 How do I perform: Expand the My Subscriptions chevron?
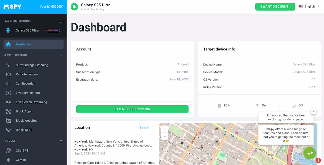[61, 22]
